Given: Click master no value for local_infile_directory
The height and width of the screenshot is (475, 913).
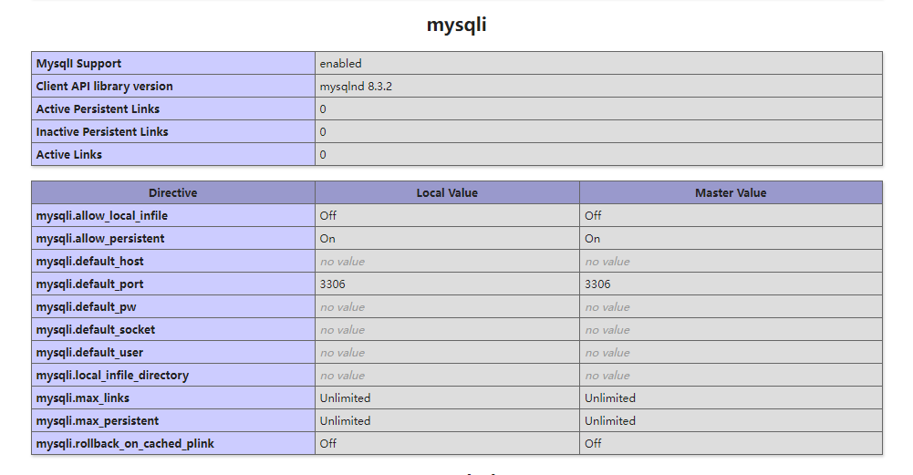Looking at the screenshot, I should click(607, 376).
